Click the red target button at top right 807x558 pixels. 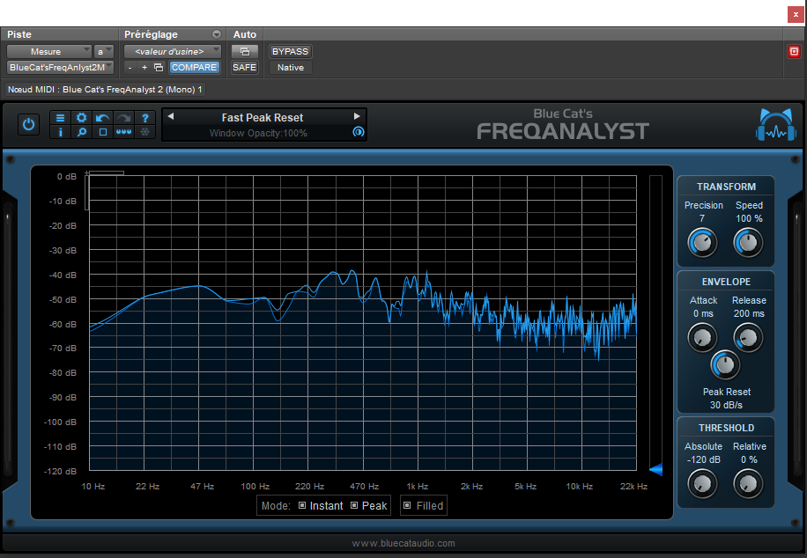pyautogui.click(x=794, y=51)
